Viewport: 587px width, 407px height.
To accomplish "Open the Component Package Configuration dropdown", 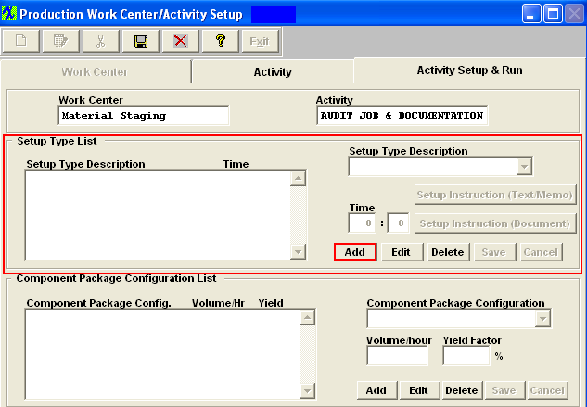I will click(x=542, y=319).
